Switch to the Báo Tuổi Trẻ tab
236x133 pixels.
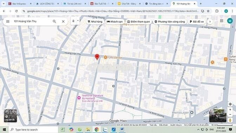[101, 4]
